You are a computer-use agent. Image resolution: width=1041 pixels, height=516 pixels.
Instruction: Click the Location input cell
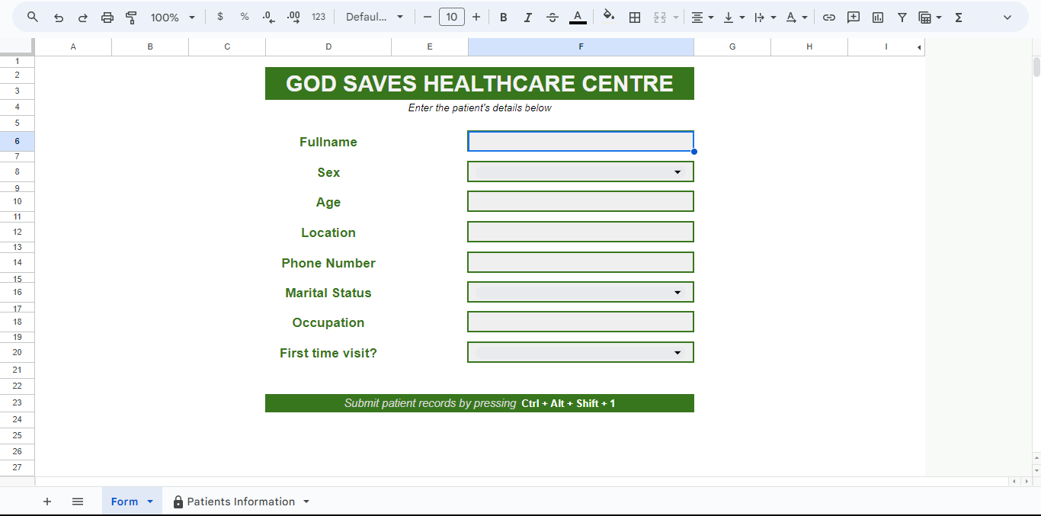pyautogui.click(x=580, y=232)
